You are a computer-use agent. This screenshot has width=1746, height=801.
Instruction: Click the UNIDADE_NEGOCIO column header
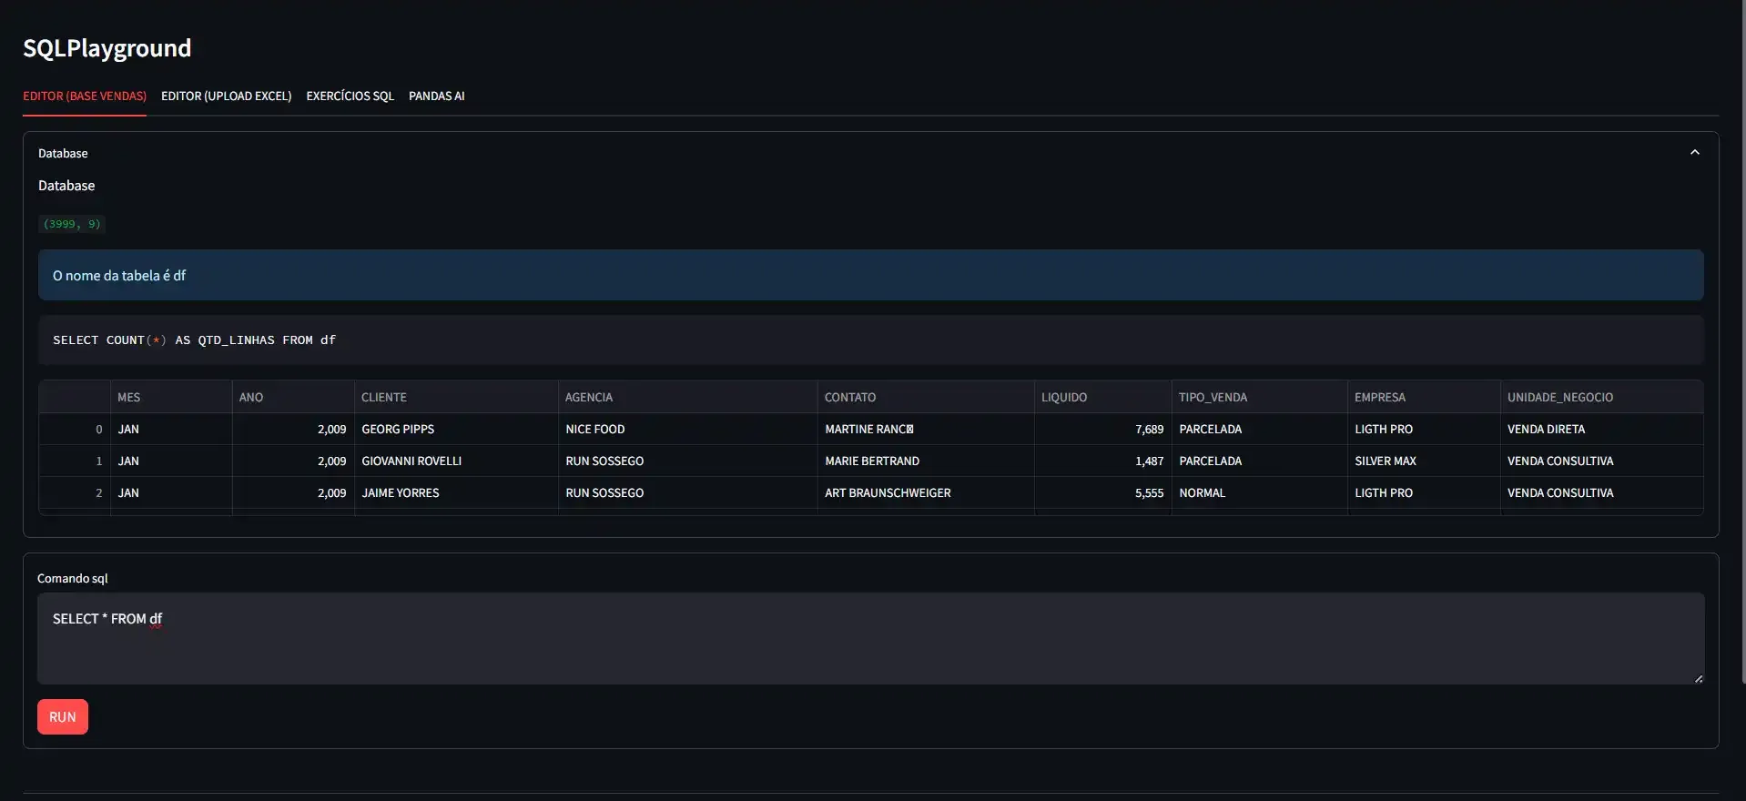[x=1601, y=397]
